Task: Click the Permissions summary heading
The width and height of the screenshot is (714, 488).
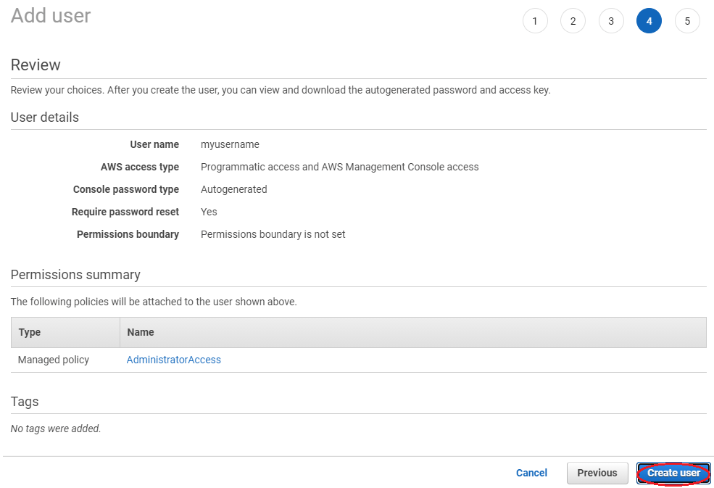Action: (75, 275)
